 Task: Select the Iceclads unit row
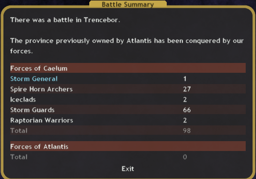128,99
